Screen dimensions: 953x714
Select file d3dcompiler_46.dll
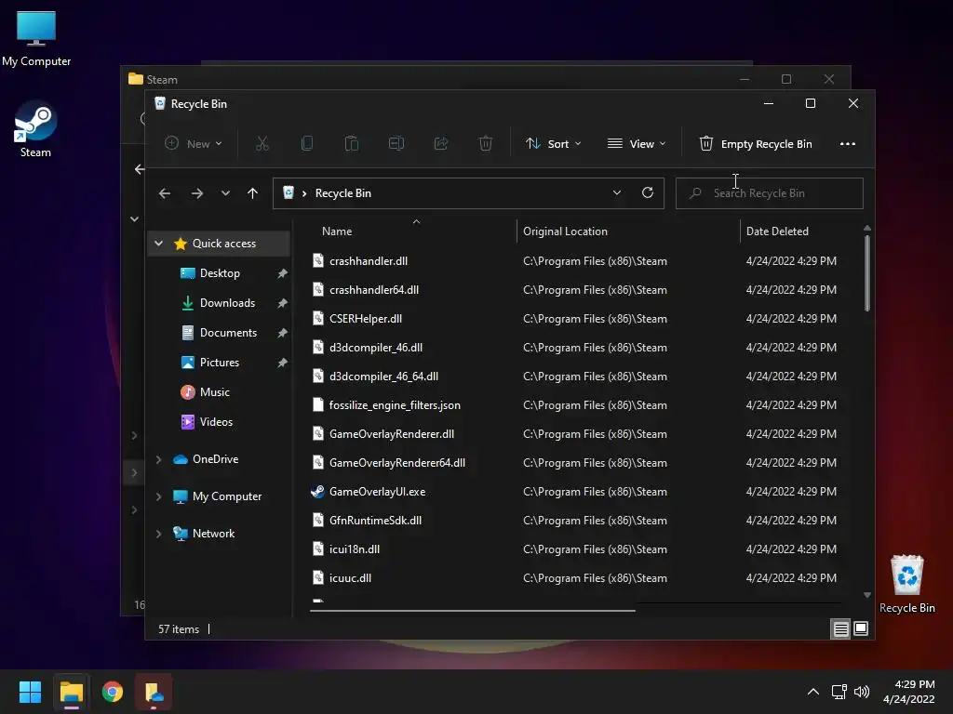point(376,348)
